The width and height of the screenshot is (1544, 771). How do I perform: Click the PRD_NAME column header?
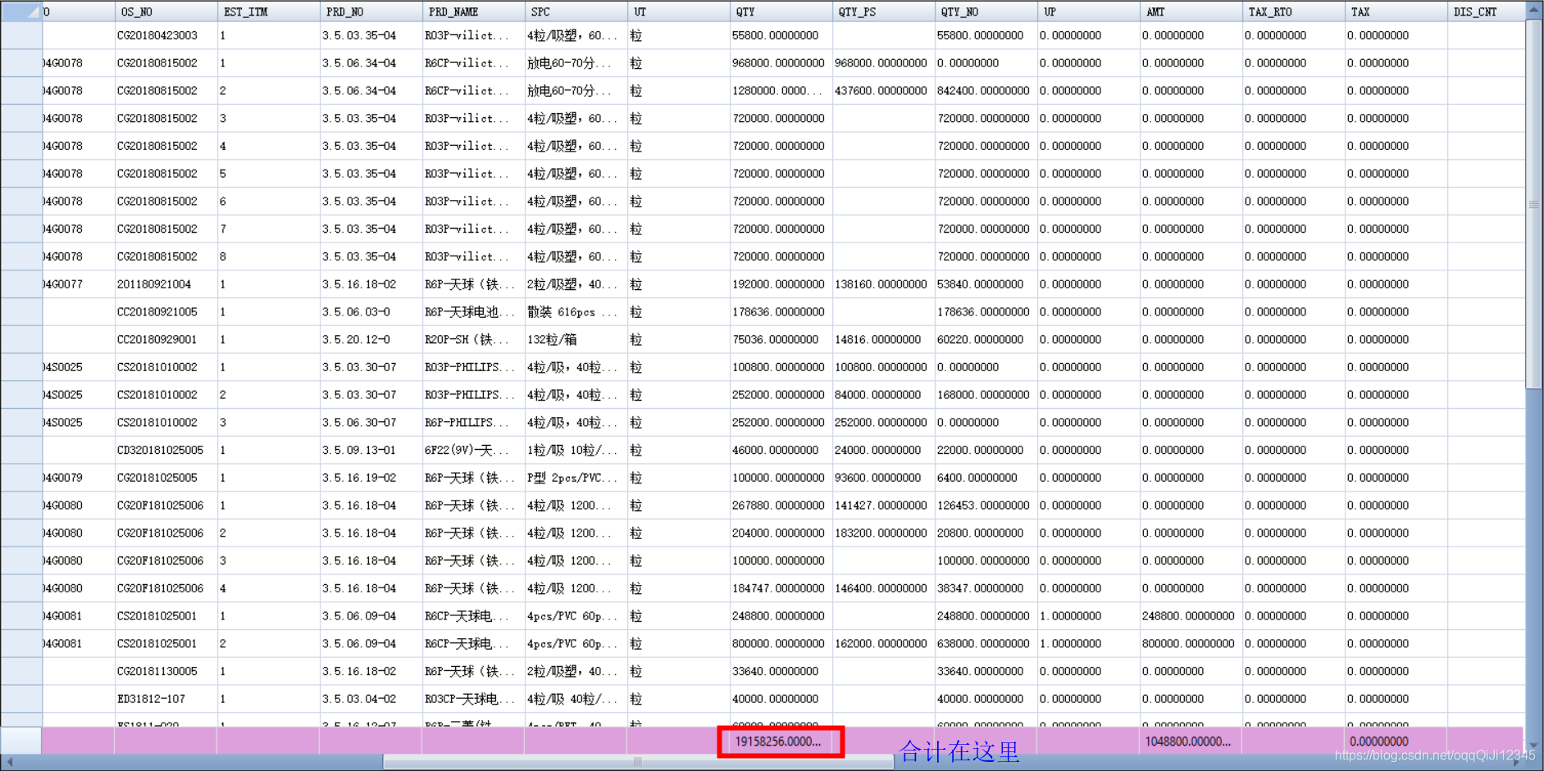point(473,11)
